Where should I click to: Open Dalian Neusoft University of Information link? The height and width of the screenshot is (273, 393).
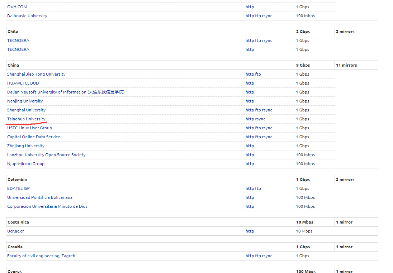pos(66,92)
